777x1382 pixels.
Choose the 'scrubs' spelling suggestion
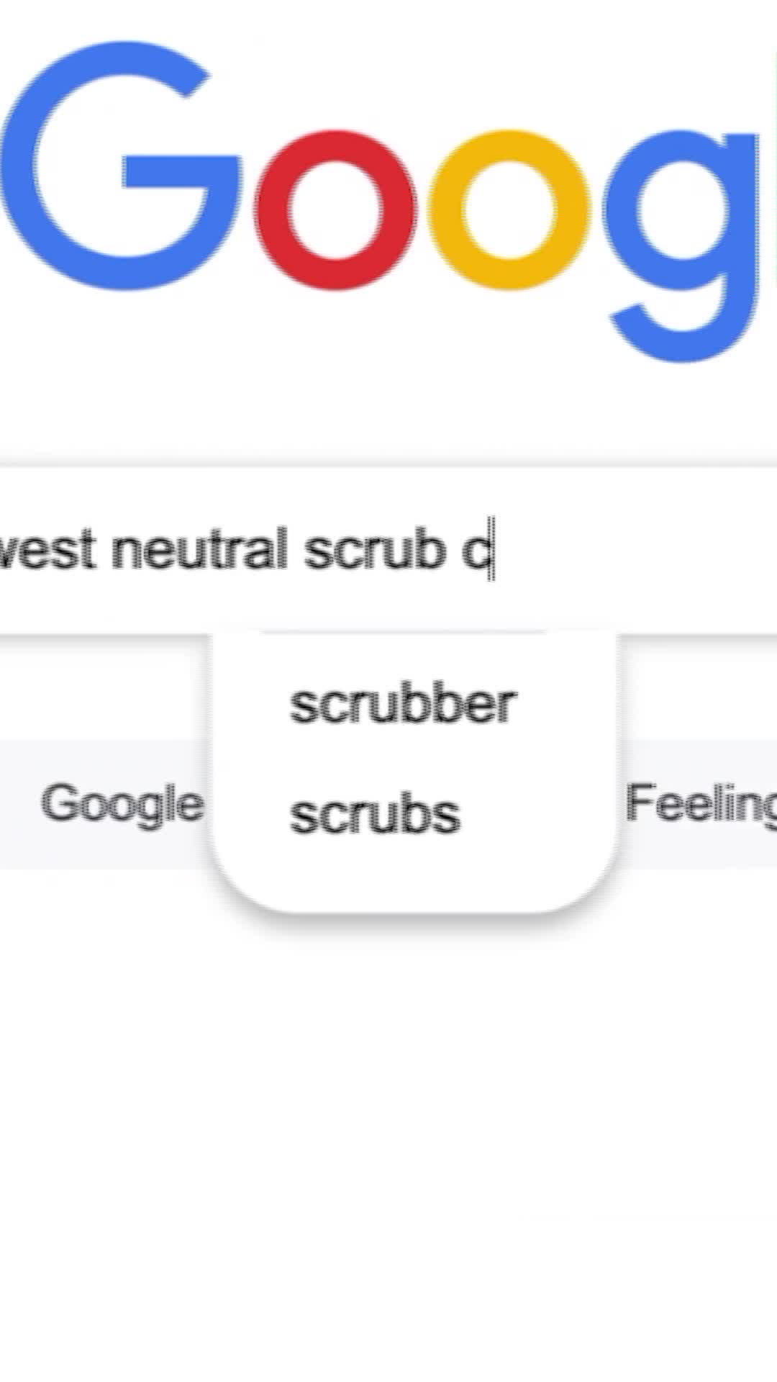pyautogui.click(x=374, y=815)
